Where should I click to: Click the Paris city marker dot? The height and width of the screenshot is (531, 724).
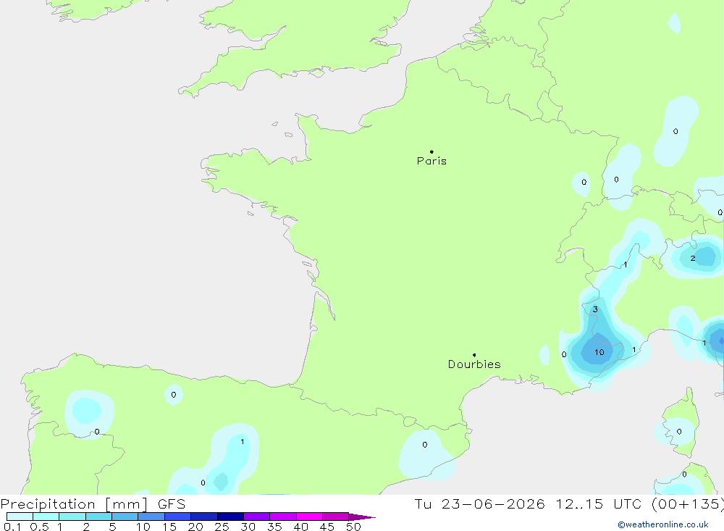click(x=432, y=151)
